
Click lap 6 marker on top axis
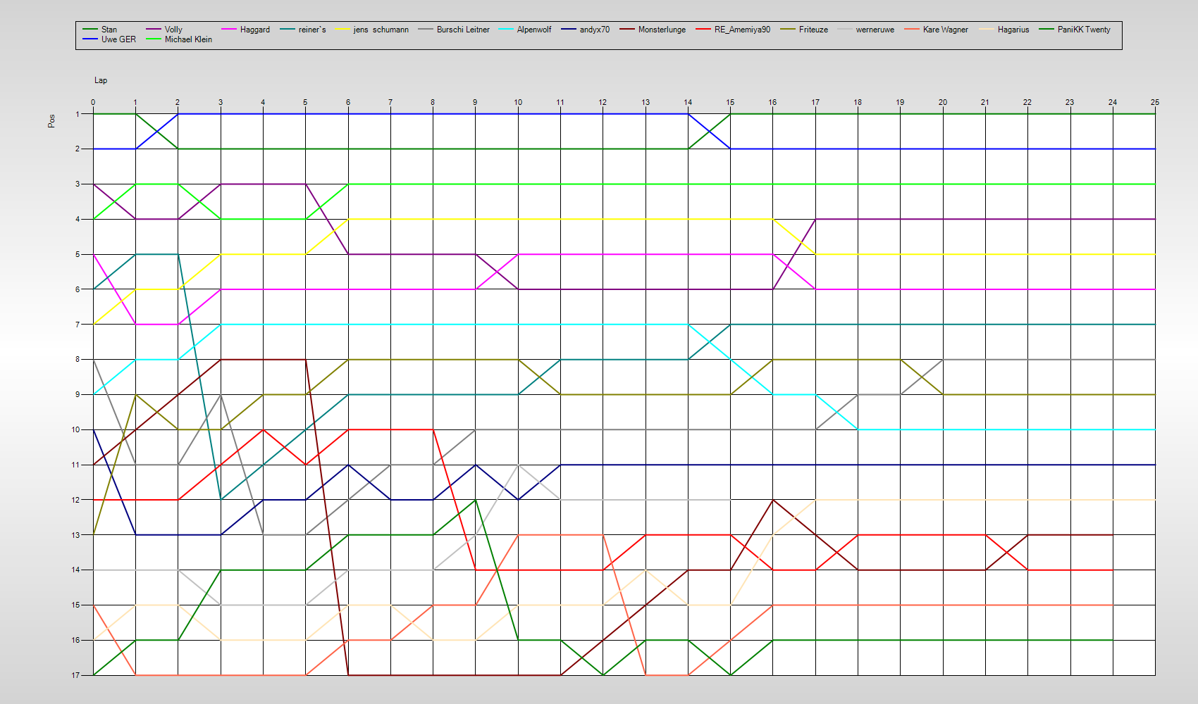coord(348,102)
